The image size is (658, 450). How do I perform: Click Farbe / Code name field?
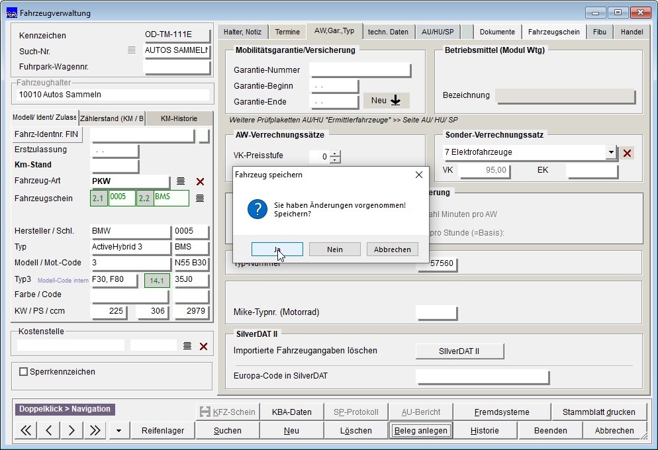click(129, 296)
